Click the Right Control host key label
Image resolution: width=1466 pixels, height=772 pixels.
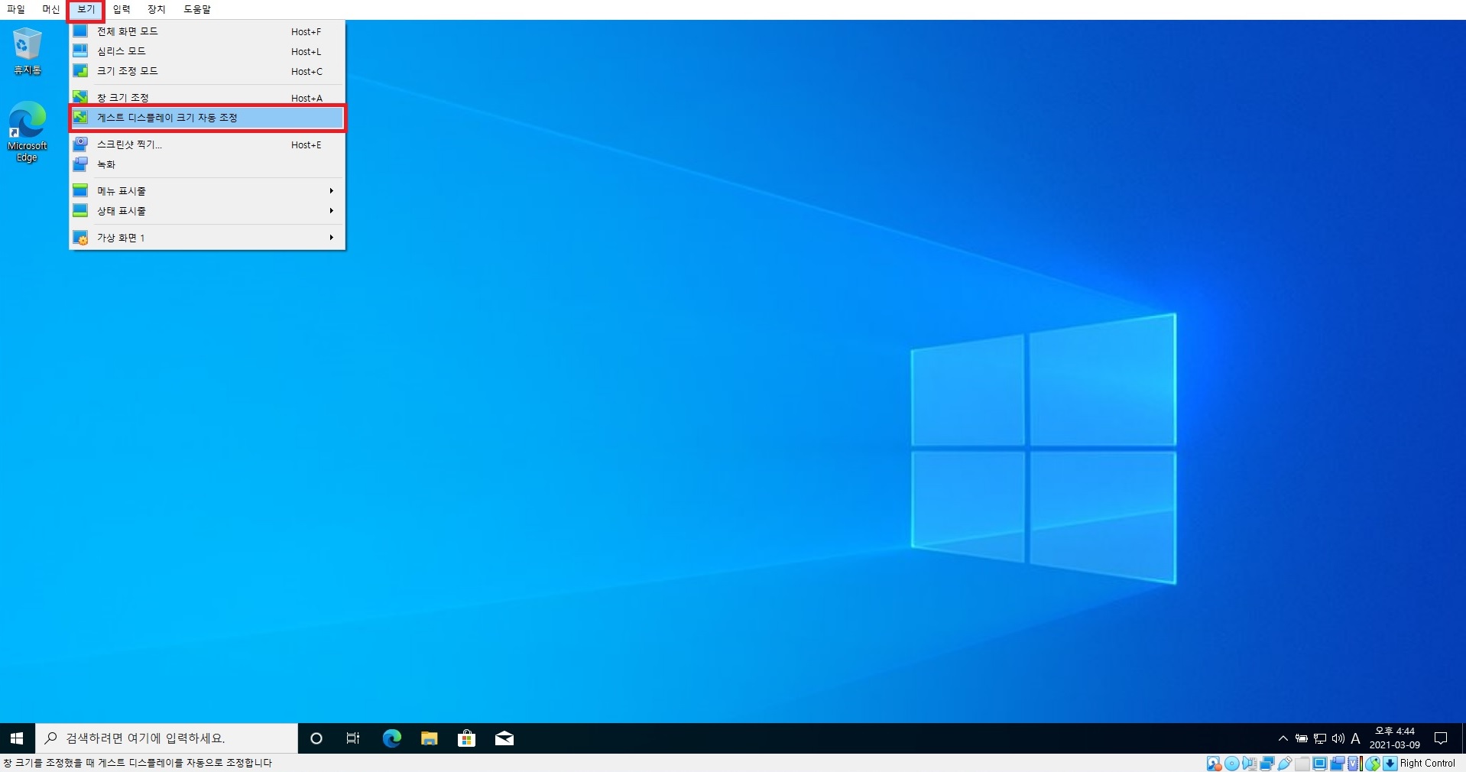[x=1427, y=764]
